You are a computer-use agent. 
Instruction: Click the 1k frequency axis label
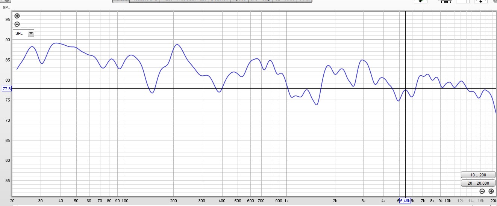coord(286,201)
